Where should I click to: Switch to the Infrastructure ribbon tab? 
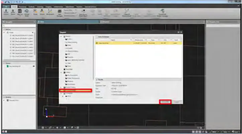click(59, 7)
